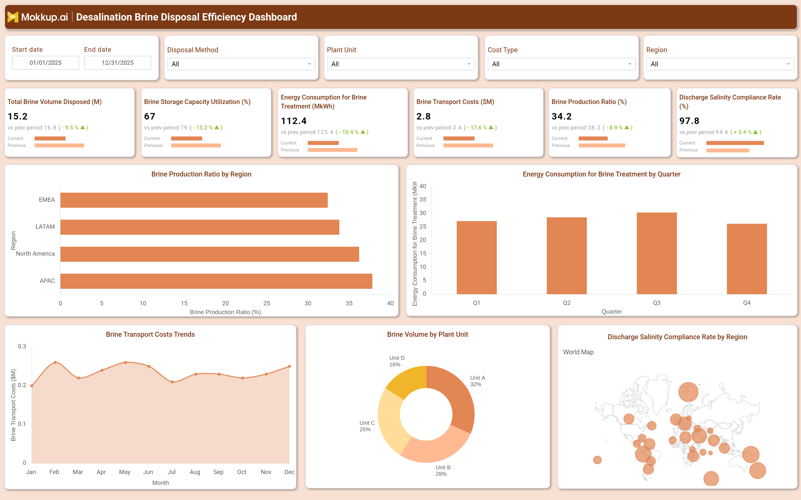Click the green trend arrow in Discharge Salinity Compliance card
The image size is (801, 500).
click(755, 132)
